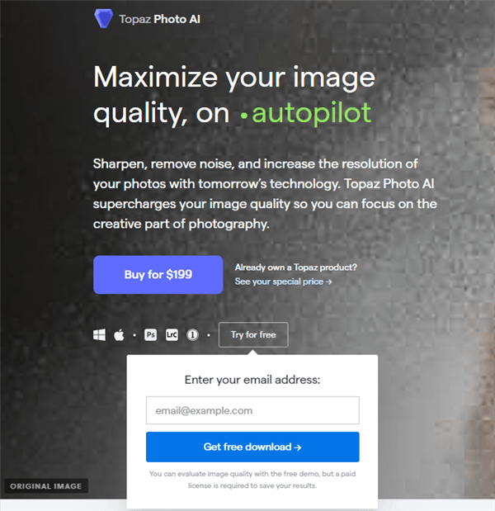Click the Windows platform icon
This screenshot has height=511, width=495.
(99, 334)
